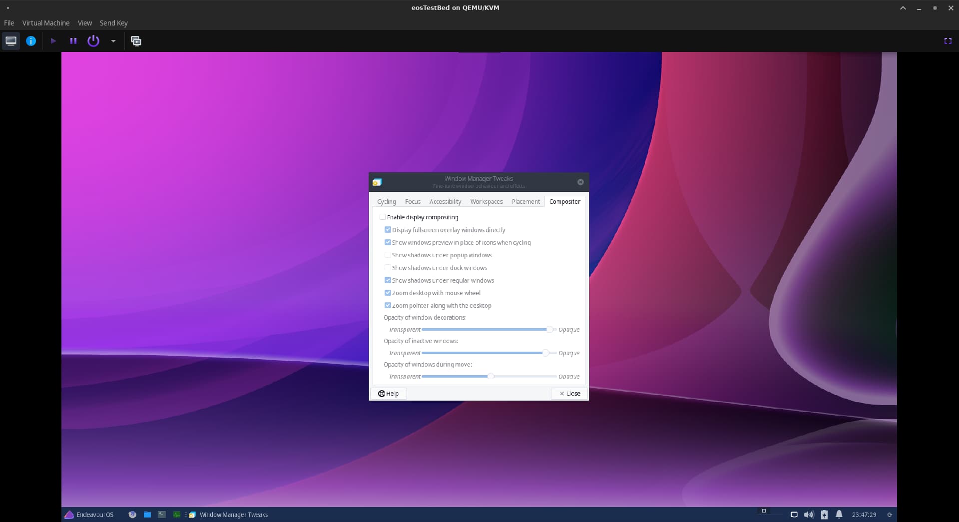Switch to the Placement tab
This screenshot has width=959, height=522.
[x=525, y=202]
